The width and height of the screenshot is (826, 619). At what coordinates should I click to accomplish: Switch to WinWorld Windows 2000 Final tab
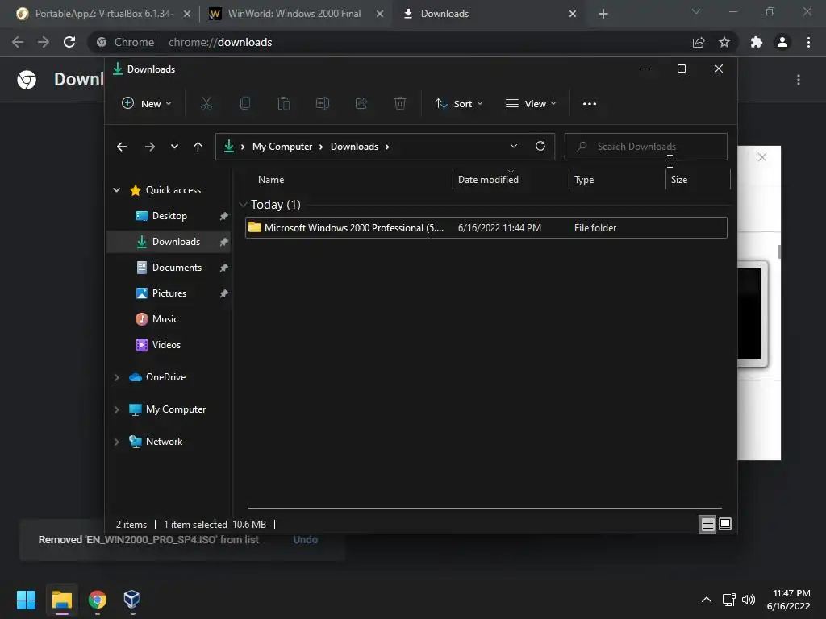[295, 14]
